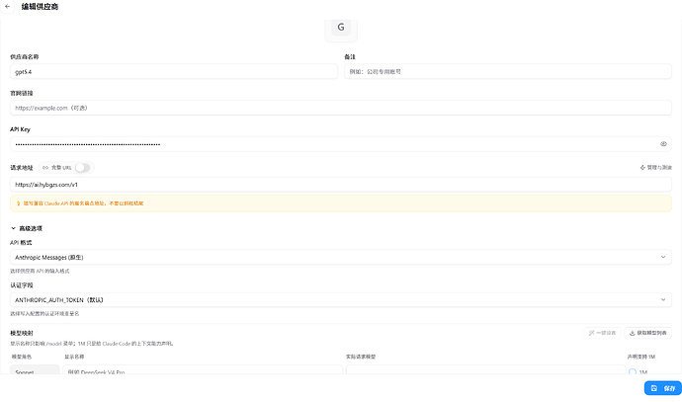The image size is (682, 402).
Task: Click the link icon beside 完整 URL
Action: click(x=45, y=167)
